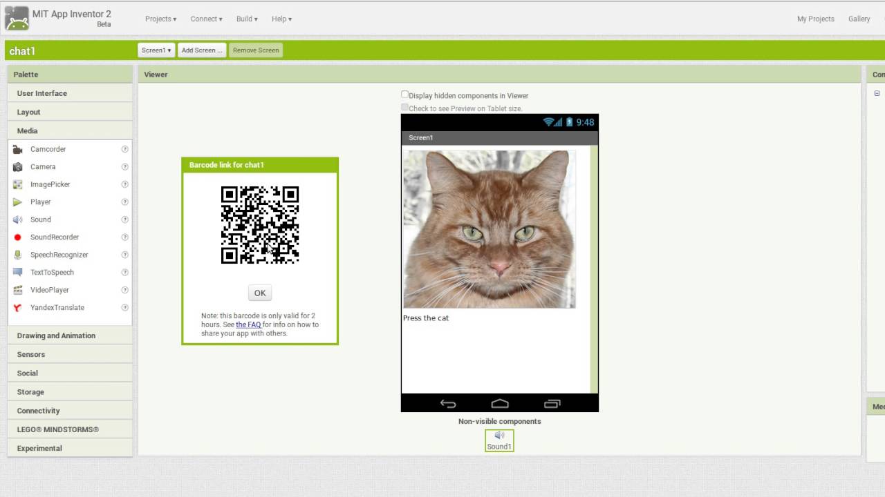Select the Sound1 non-visible component
This screenshot has width=885, height=497.
tap(499, 440)
